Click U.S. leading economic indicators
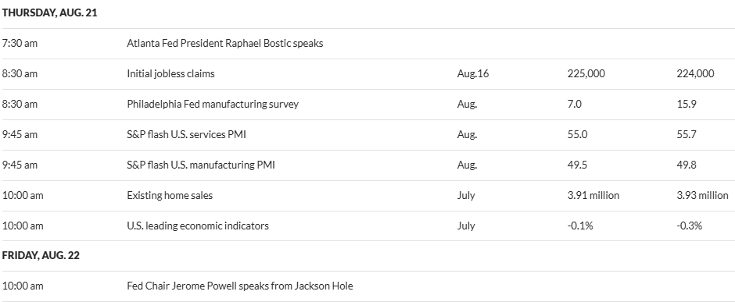The image size is (735, 302). click(x=198, y=226)
